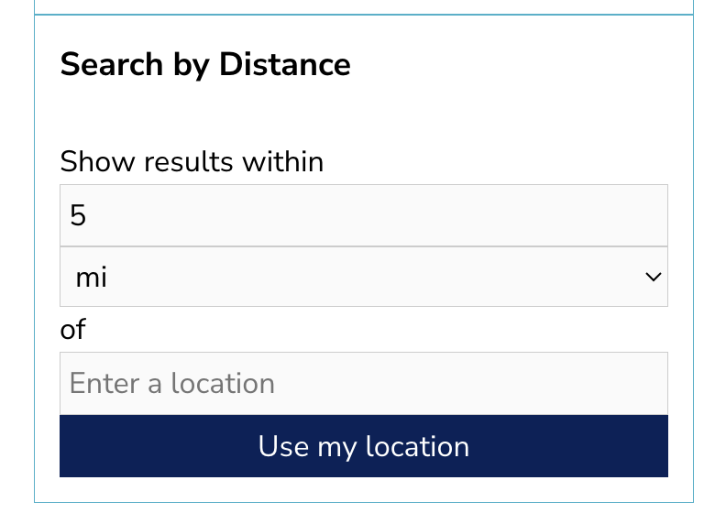Click the word Search in the heading
715x513 pixels.
click(x=111, y=64)
